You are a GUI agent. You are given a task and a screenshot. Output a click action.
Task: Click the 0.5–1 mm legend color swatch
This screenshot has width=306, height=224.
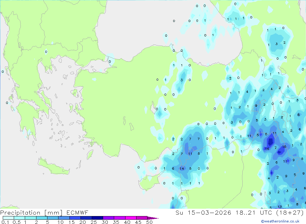coord(19,218)
